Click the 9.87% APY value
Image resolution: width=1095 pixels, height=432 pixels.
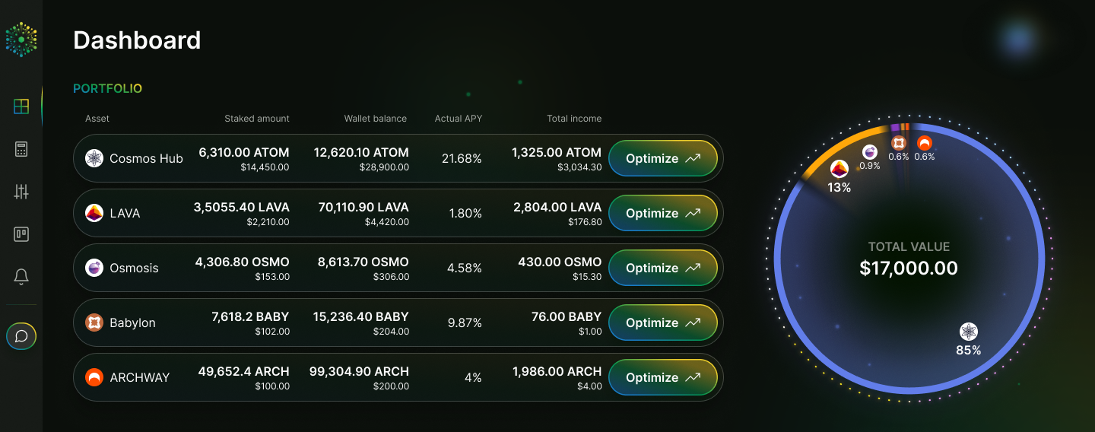pyautogui.click(x=465, y=323)
